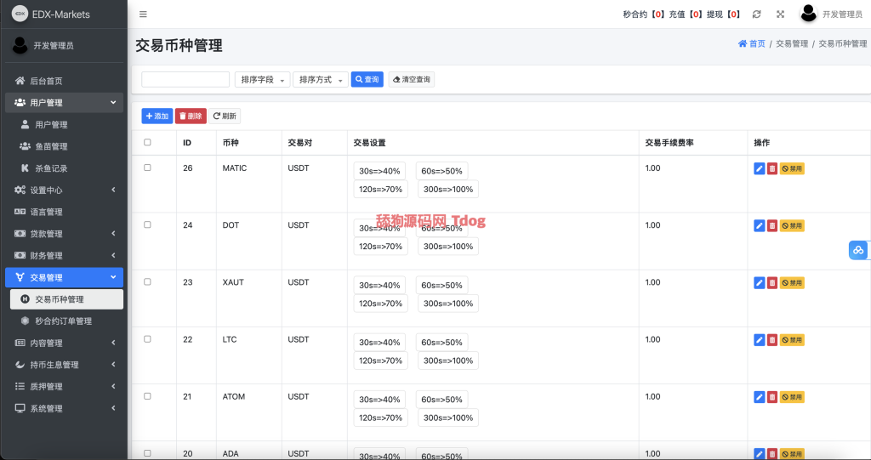
Task: Click the 清空查询 button
Action: click(412, 80)
